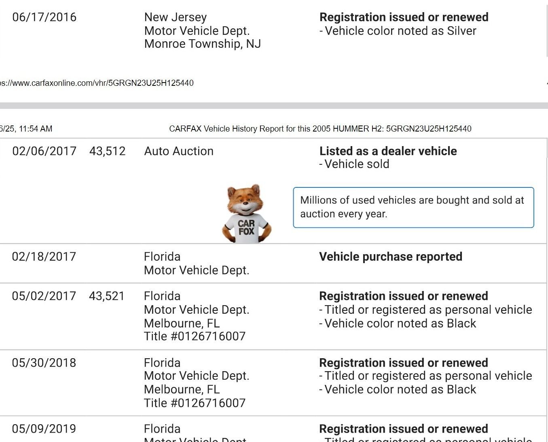Select the 06/17/2016 date entry
This screenshot has height=442, width=548.
[x=44, y=17]
